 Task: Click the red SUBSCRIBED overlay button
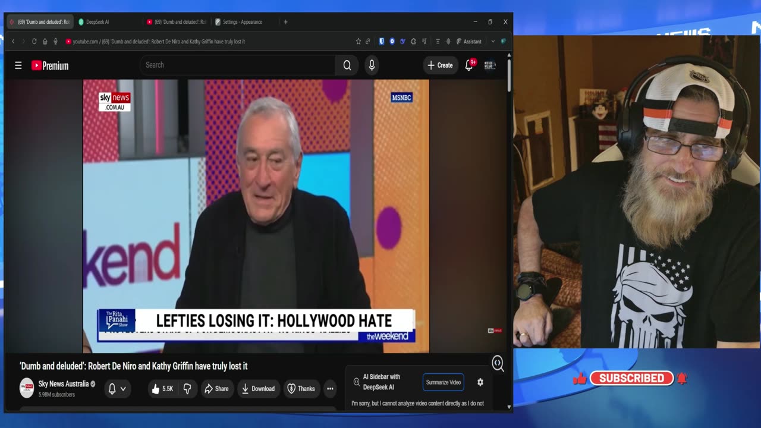(x=632, y=378)
